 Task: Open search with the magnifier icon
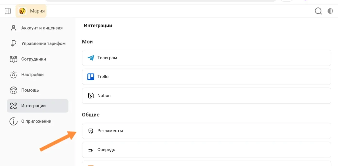coord(318,11)
